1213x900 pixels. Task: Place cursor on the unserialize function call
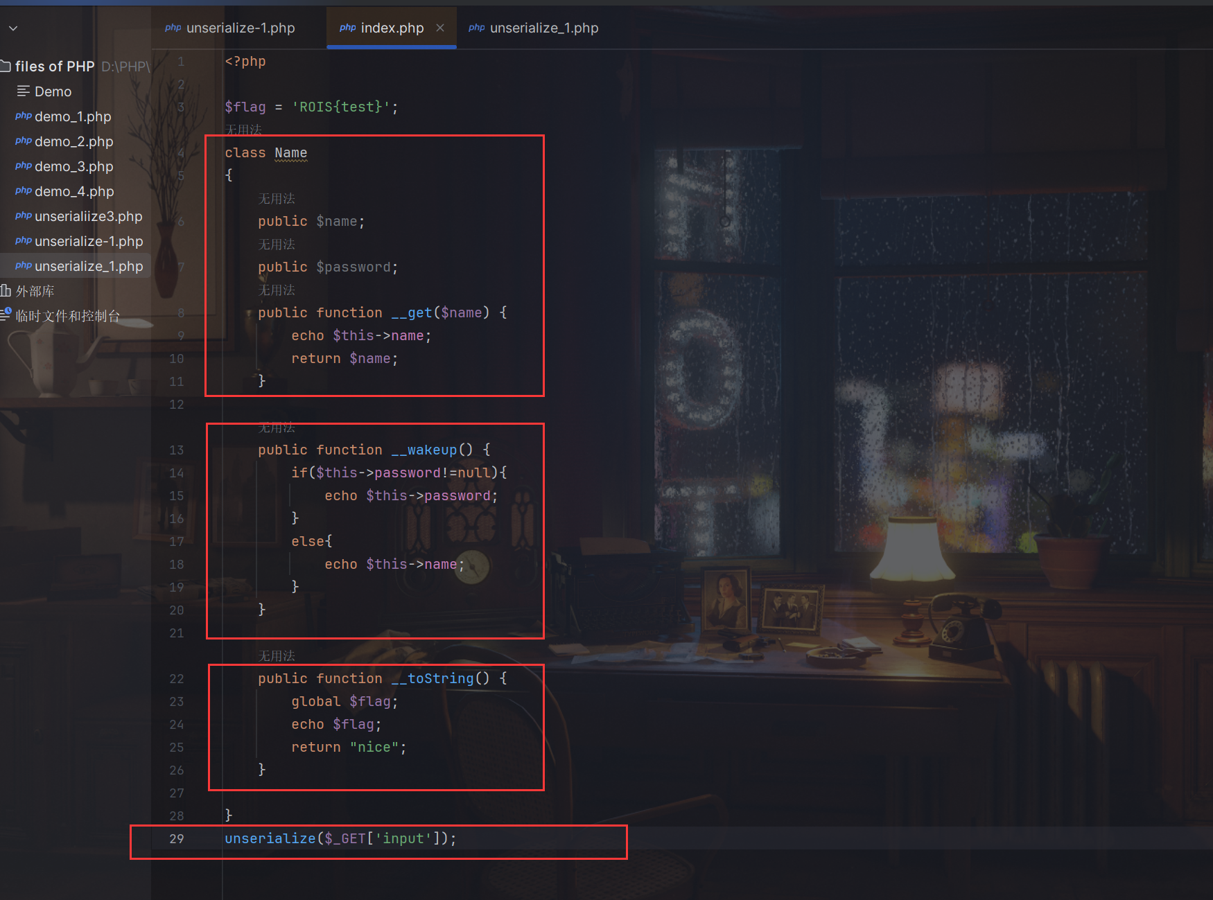click(x=270, y=838)
